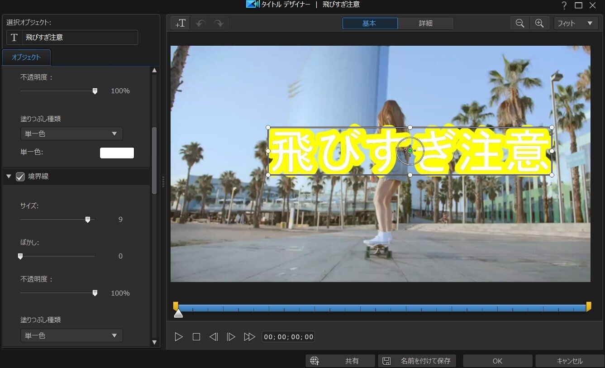Click top-left handle of text box
Image resolution: width=605 pixels, height=368 pixels.
pos(268,128)
